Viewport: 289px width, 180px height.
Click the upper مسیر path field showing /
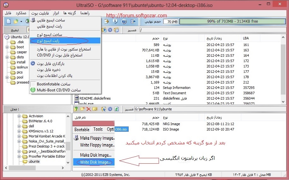point(212,30)
